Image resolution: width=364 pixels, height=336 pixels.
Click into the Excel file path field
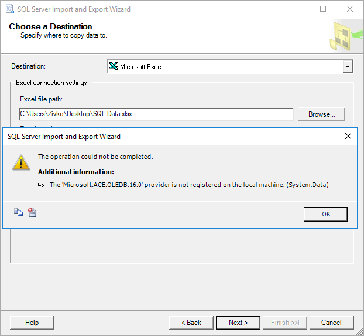point(156,114)
